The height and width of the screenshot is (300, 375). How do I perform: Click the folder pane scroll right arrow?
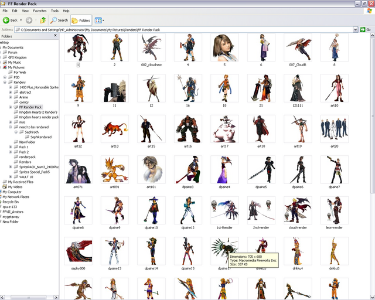coord(56,298)
